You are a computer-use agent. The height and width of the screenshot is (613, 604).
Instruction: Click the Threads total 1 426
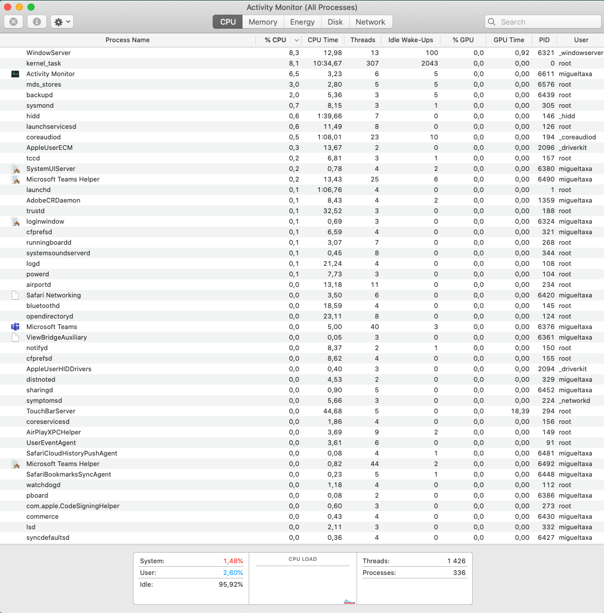[x=456, y=561]
